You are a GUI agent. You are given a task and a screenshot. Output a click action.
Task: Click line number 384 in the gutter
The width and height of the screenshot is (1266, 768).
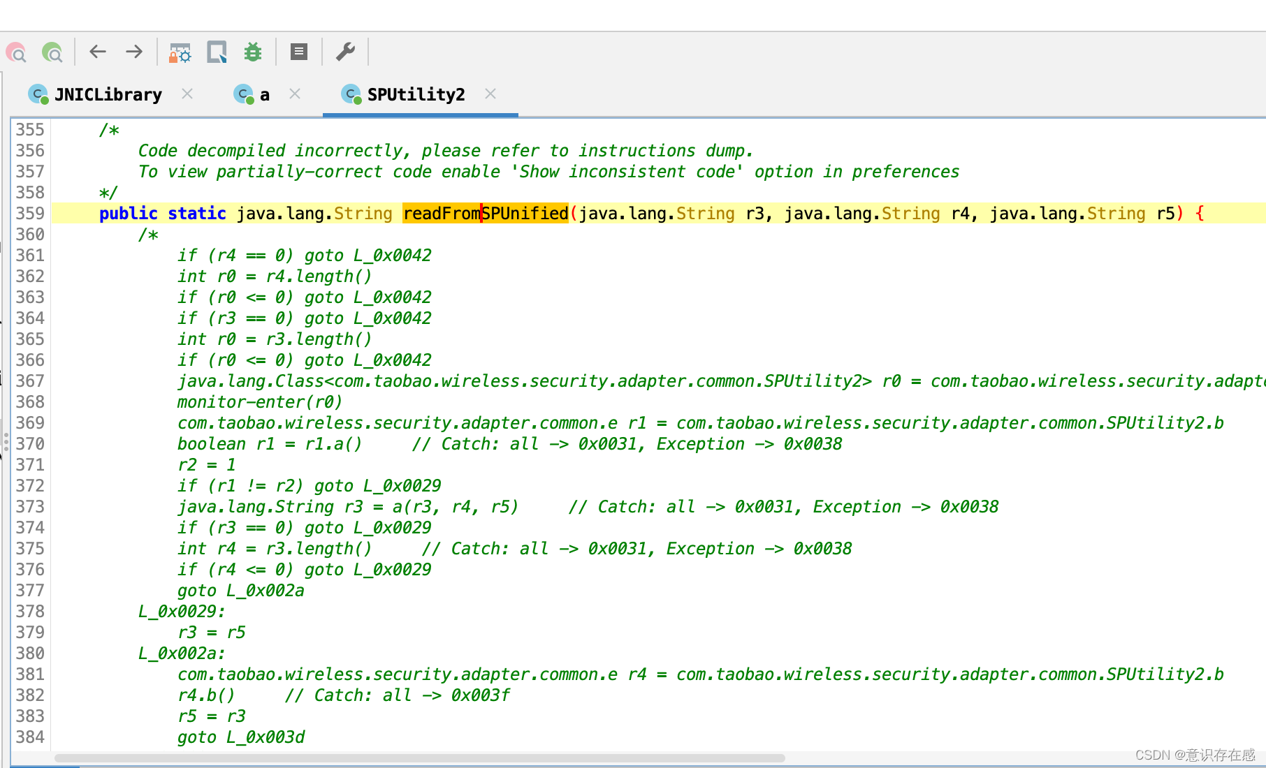pos(30,737)
